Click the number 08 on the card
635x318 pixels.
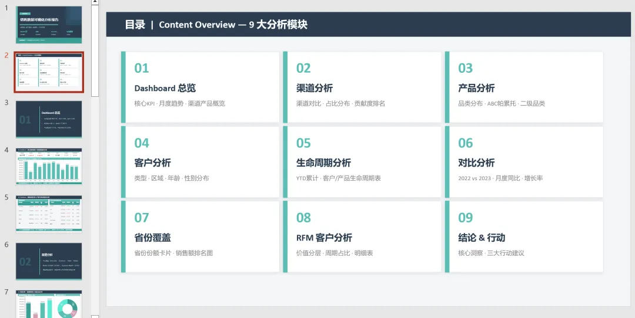pos(304,218)
